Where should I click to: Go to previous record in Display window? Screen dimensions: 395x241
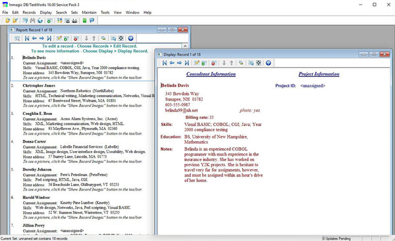[x=172, y=63]
